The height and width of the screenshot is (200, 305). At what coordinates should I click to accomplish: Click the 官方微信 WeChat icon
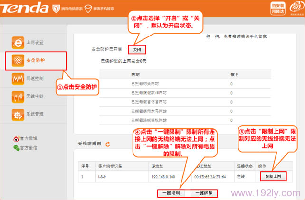click(x=16, y=148)
